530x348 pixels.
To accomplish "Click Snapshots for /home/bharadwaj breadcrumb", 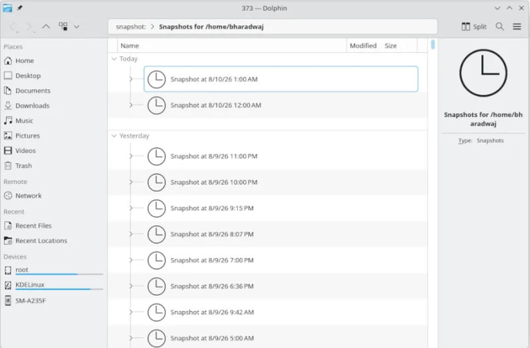I will (x=211, y=26).
